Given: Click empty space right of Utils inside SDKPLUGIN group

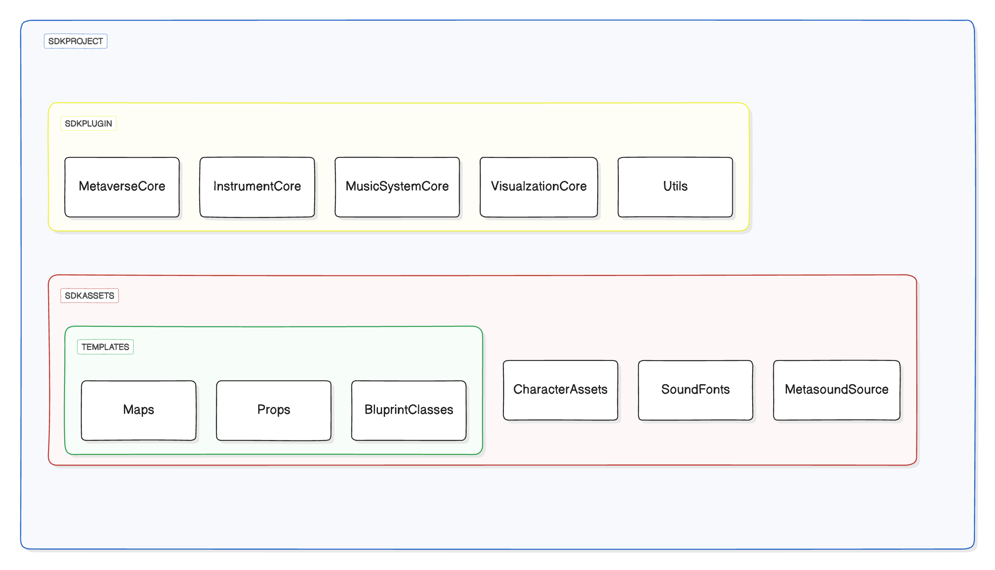Looking at the screenshot, I should (741, 186).
